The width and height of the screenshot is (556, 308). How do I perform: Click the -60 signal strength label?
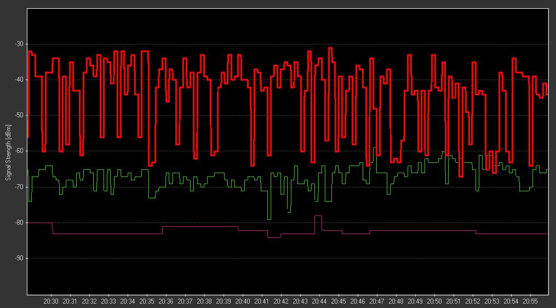[19, 151]
